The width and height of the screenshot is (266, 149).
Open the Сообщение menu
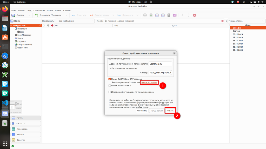[39, 11]
